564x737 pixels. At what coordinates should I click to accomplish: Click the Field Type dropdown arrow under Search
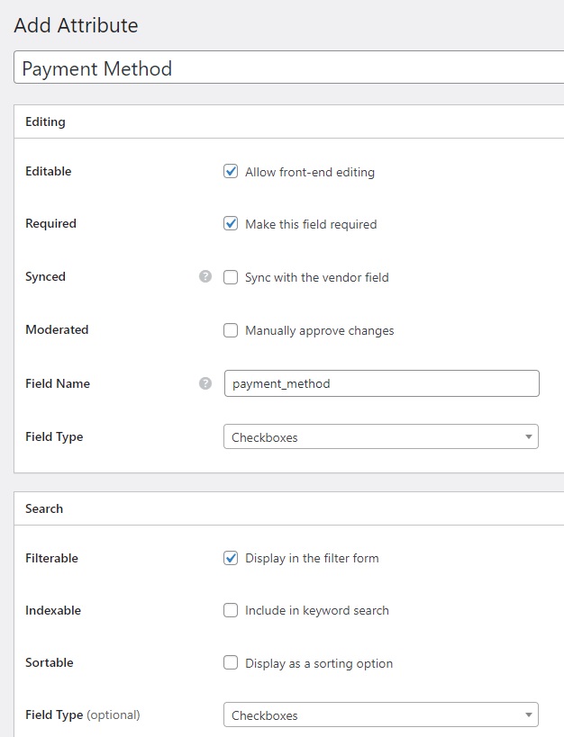point(527,714)
